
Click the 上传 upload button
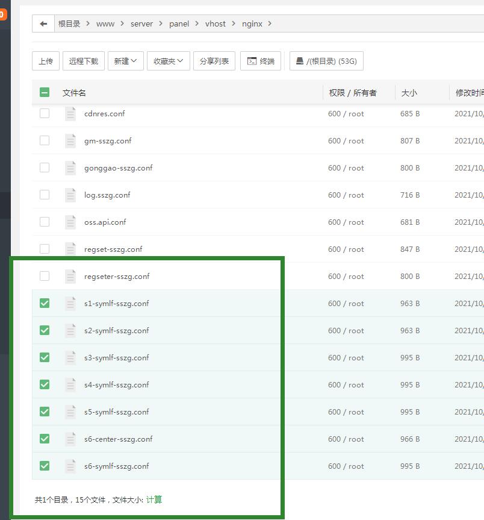(45, 61)
